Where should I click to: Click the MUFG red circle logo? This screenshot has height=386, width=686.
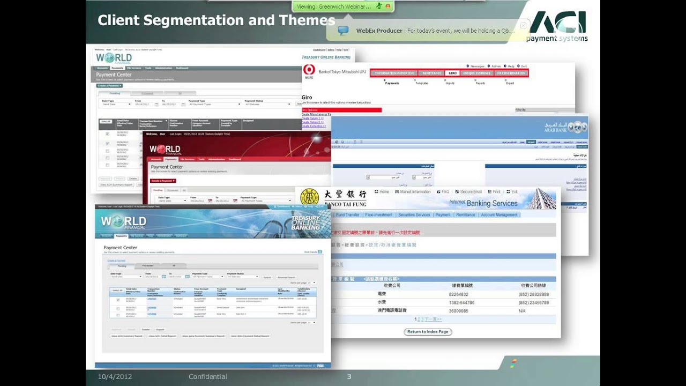tap(309, 70)
